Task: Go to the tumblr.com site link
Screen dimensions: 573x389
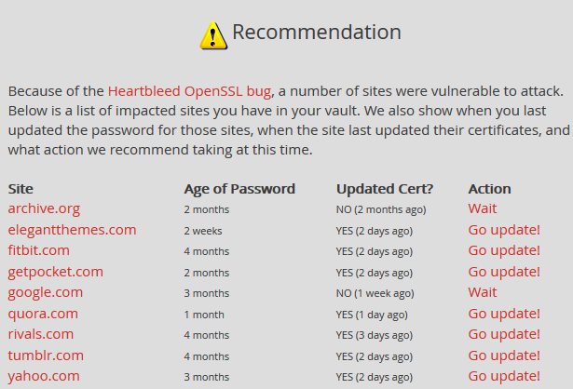Action: (x=46, y=355)
